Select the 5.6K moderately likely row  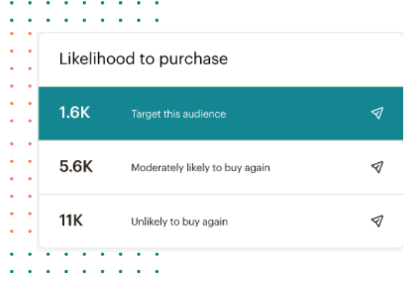click(x=221, y=167)
